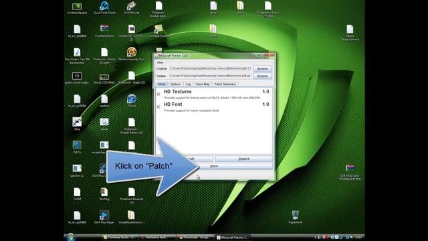This screenshot has height=241, width=428.
Task: Click the system tray clock
Action: pyautogui.click(x=358, y=238)
